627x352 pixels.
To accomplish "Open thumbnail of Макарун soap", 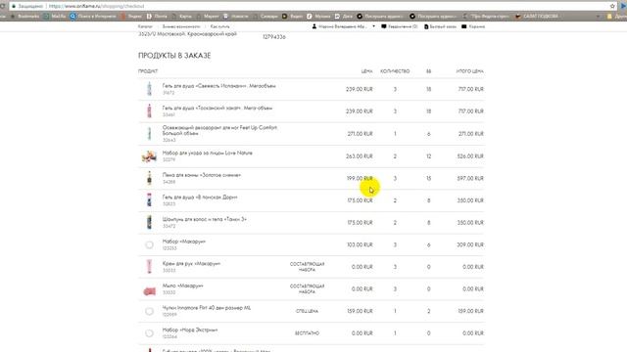I will (x=149, y=291).
